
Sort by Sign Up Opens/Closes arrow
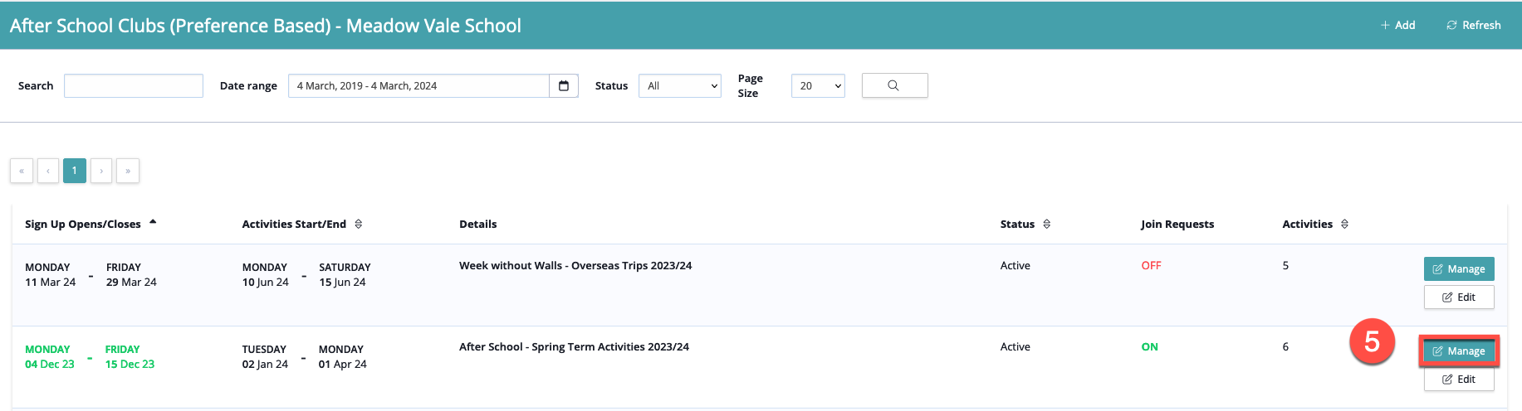pos(153,223)
